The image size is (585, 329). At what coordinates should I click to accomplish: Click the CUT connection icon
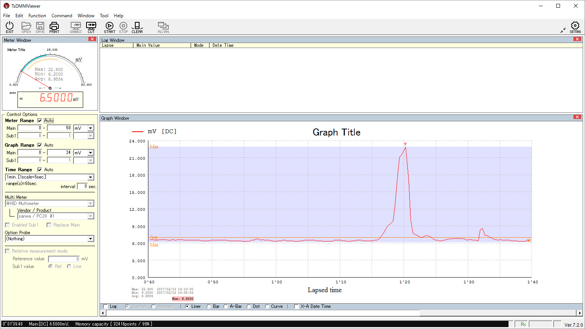pos(91,27)
